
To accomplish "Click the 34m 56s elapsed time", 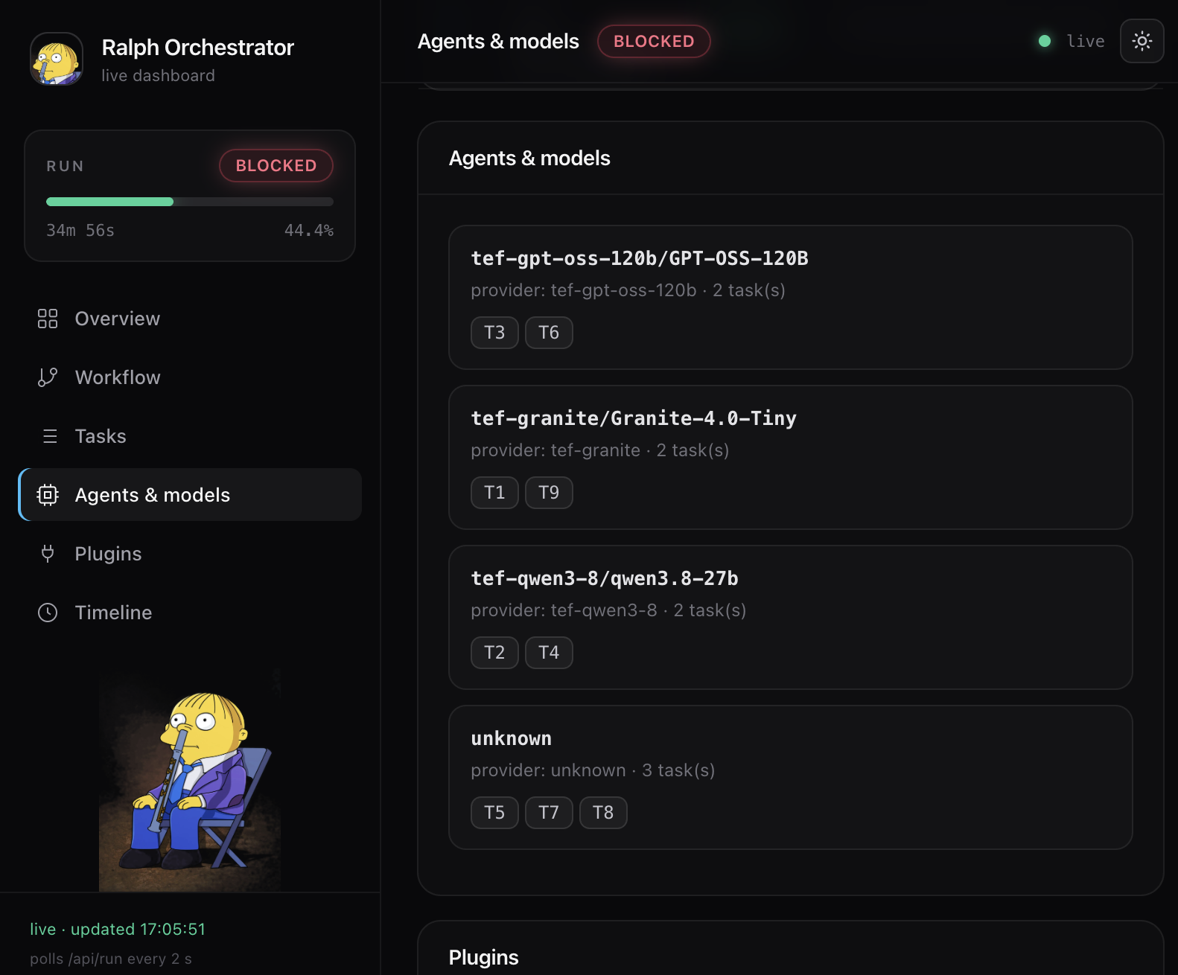I will coord(80,231).
